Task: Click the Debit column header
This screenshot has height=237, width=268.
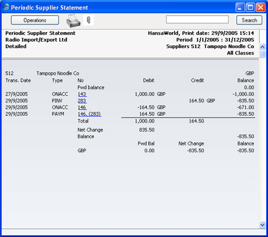Action: 148,80
